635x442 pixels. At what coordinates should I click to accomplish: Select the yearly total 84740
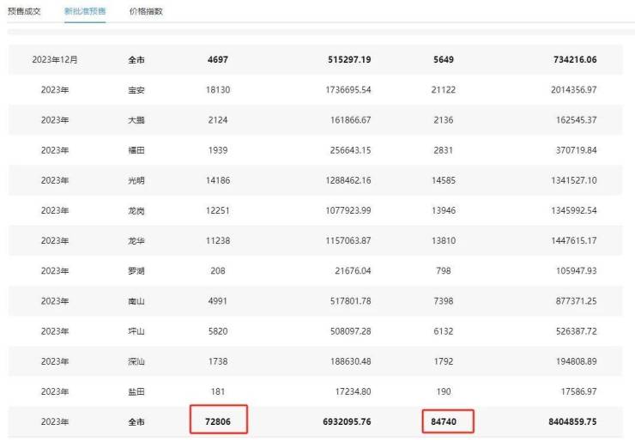click(x=444, y=421)
